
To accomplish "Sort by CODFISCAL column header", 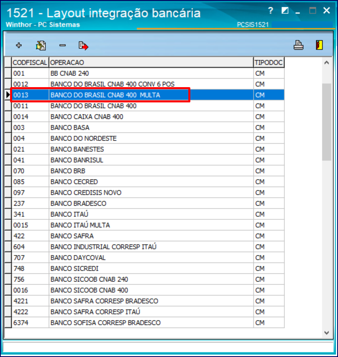I will [x=30, y=62].
